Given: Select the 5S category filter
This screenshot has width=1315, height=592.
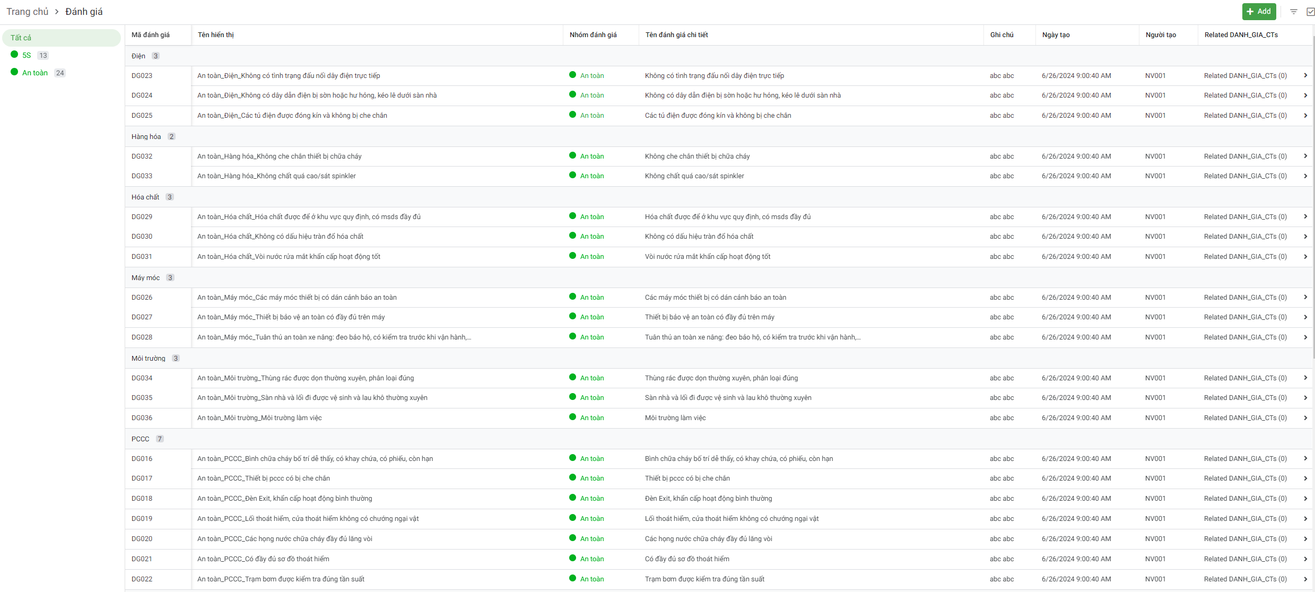Looking at the screenshot, I should coord(27,55).
